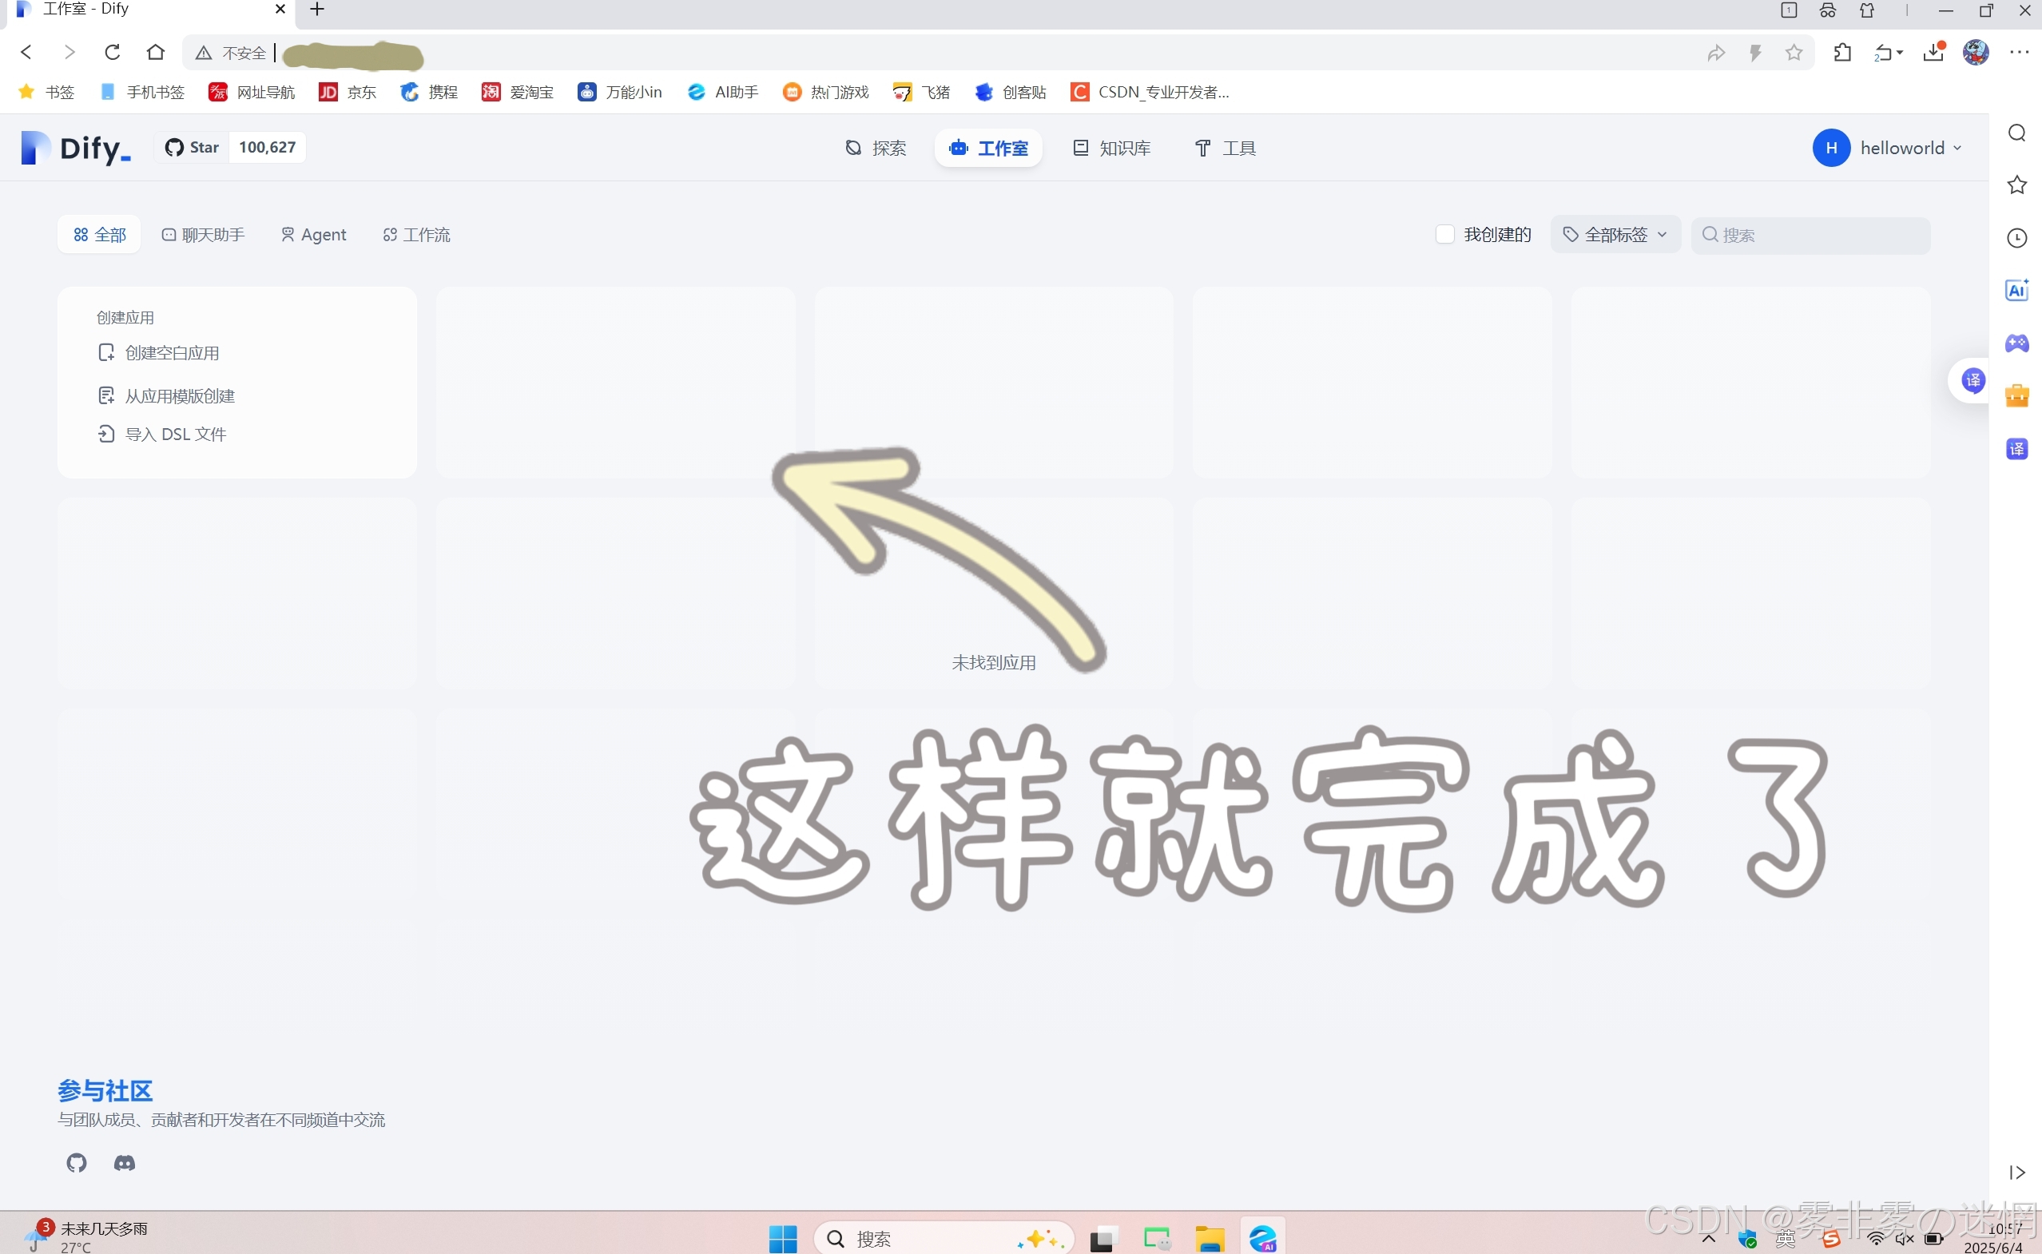Enable the 我创建的 checkbox
This screenshot has height=1254, width=2042.
click(1445, 235)
